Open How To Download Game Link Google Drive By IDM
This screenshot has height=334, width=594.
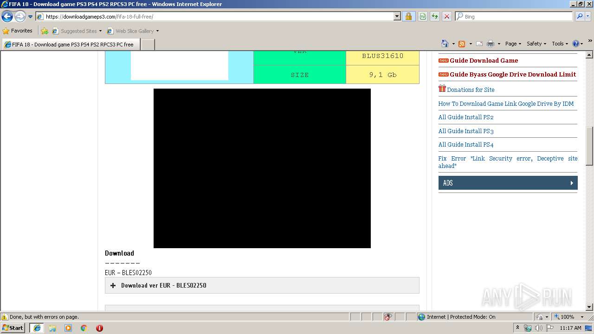[x=506, y=104]
